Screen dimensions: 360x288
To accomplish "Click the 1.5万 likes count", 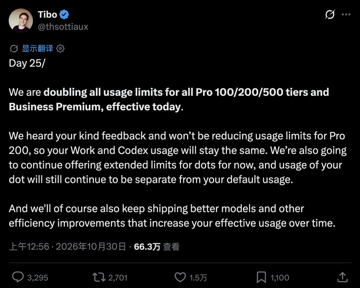I will click(198, 278).
